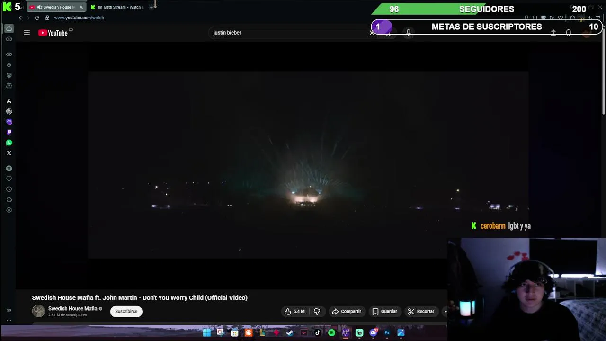The width and height of the screenshot is (606, 341).
Task: Open the Swedish House Mafia channel name
Action: pyautogui.click(x=72, y=308)
